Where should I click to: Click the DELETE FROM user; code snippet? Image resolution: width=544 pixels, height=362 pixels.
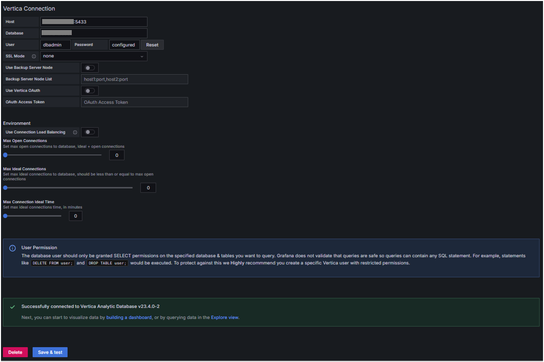pos(52,263)
